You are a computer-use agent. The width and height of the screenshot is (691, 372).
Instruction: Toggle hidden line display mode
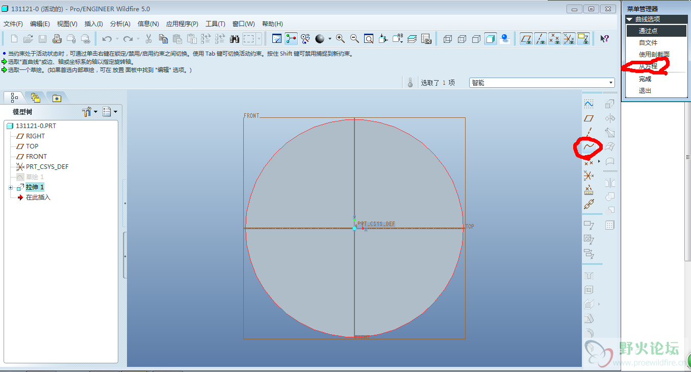(462, 39)
